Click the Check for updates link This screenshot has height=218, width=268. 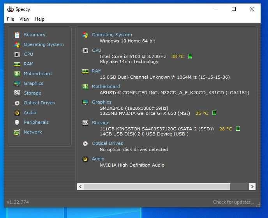pyautogui.click(x=233, y=202)
